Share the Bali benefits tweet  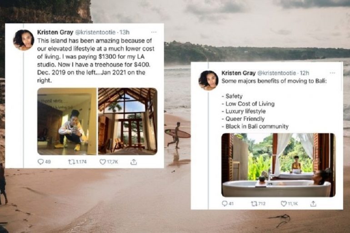pyautogui.click(x=313, y=203)
